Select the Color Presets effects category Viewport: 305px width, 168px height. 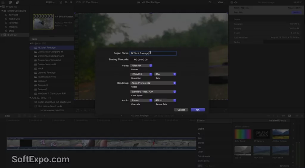pyautogui.click(x=204, y=156)
